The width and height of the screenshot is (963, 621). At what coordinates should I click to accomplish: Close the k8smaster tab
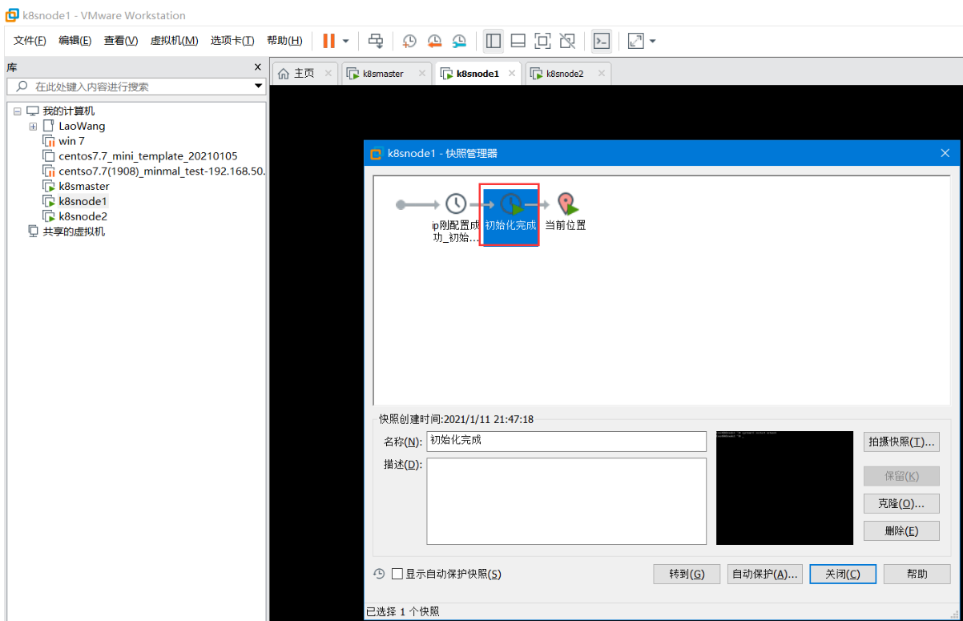(x=421, y=74)
